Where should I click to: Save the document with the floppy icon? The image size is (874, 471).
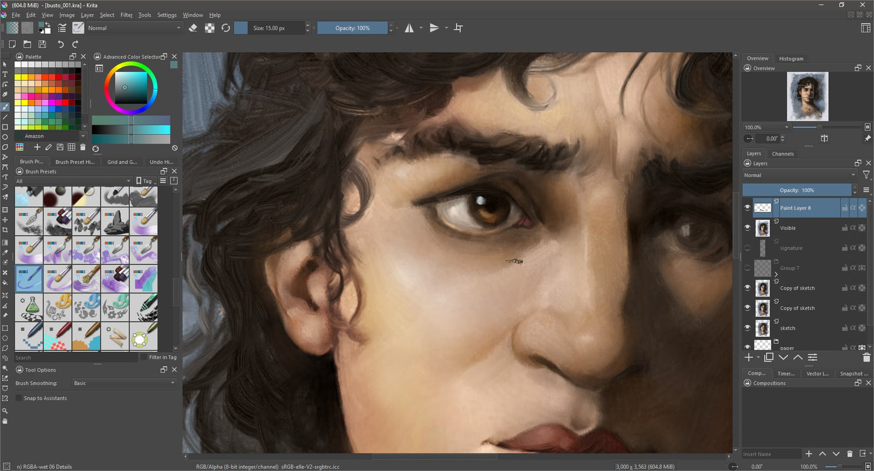pyautogui.click(x=42, y=44)
